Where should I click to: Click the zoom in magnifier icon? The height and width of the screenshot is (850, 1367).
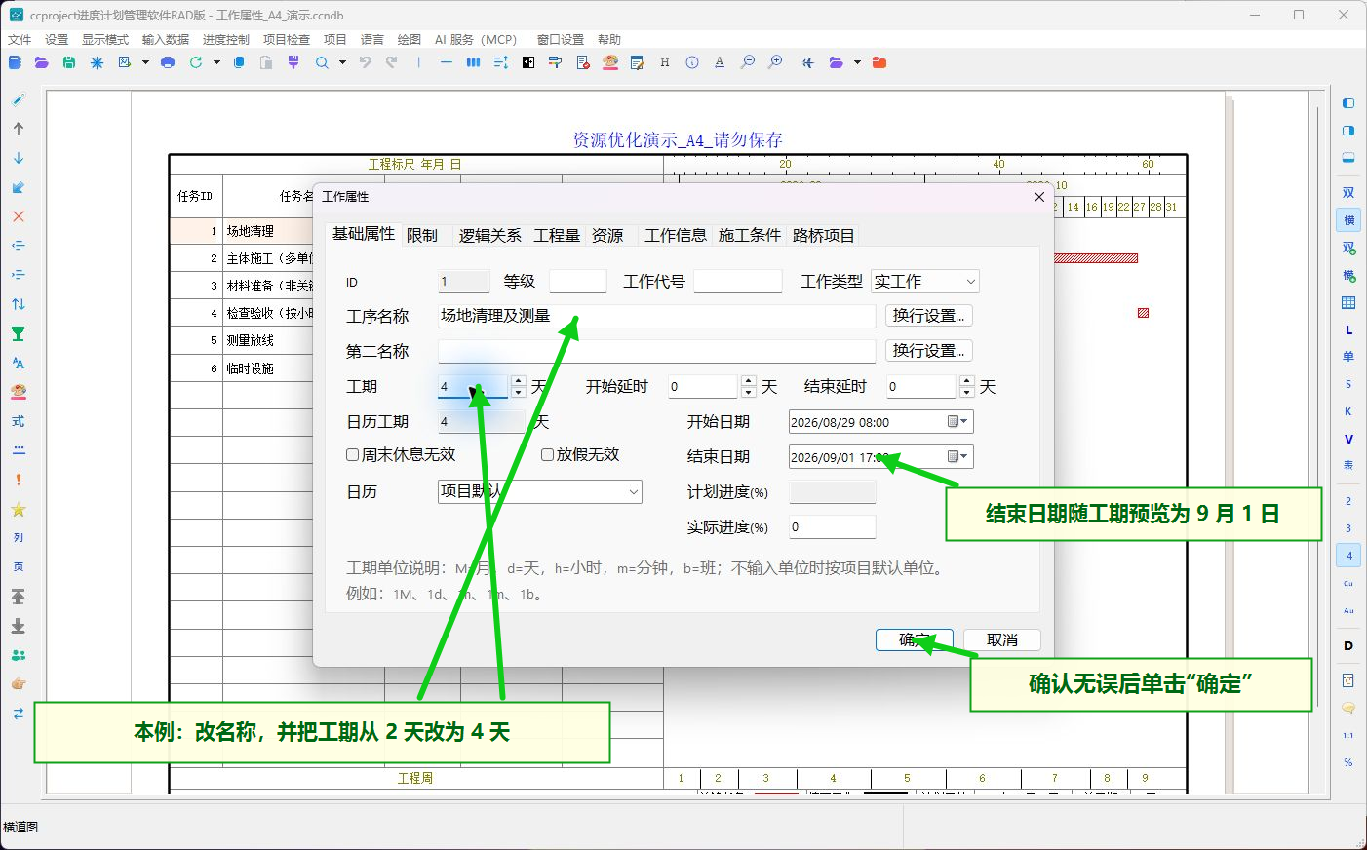tap(775, 62)
